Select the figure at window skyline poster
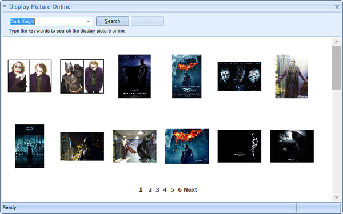343x214 pixels. (30, 146)
